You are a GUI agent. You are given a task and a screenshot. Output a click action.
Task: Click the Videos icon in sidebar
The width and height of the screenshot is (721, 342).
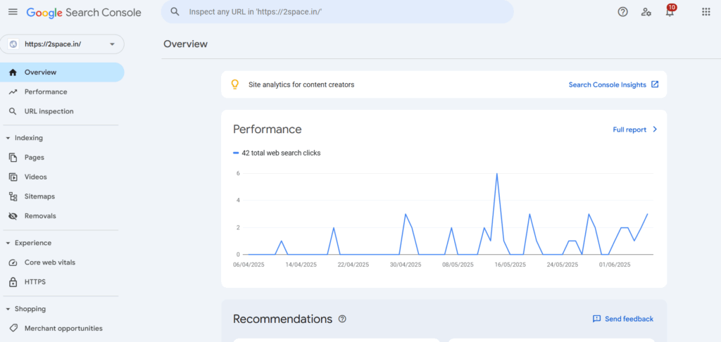tap(13, 177)
